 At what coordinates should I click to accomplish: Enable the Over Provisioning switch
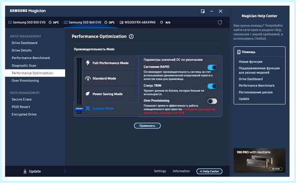(x=212, y=101)
